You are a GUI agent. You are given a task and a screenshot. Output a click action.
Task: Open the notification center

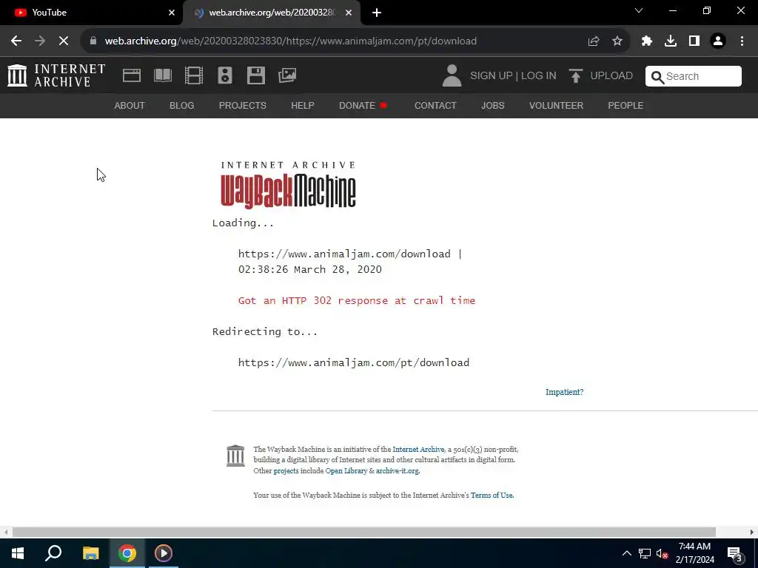click(735, 554)
